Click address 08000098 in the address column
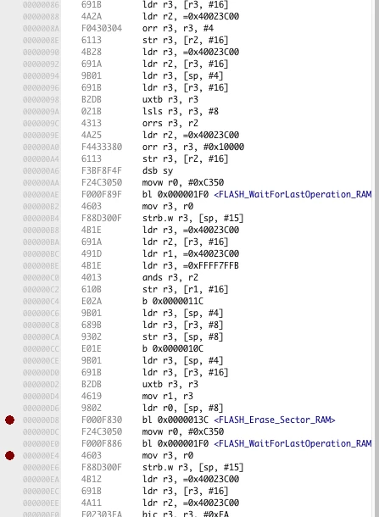 click(41, 99)
